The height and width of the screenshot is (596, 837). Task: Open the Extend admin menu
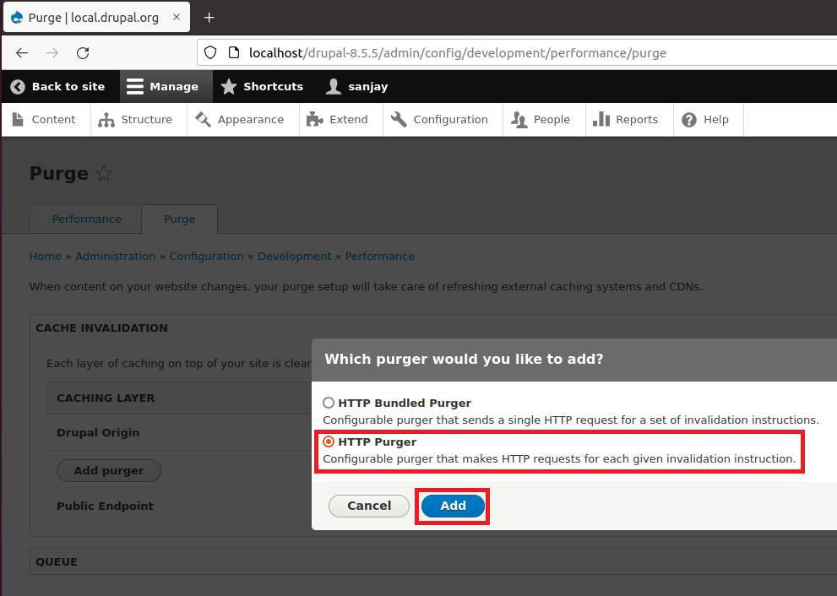tap(338, 119)
